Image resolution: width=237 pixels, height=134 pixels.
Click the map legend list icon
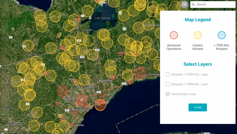[185, 4]
